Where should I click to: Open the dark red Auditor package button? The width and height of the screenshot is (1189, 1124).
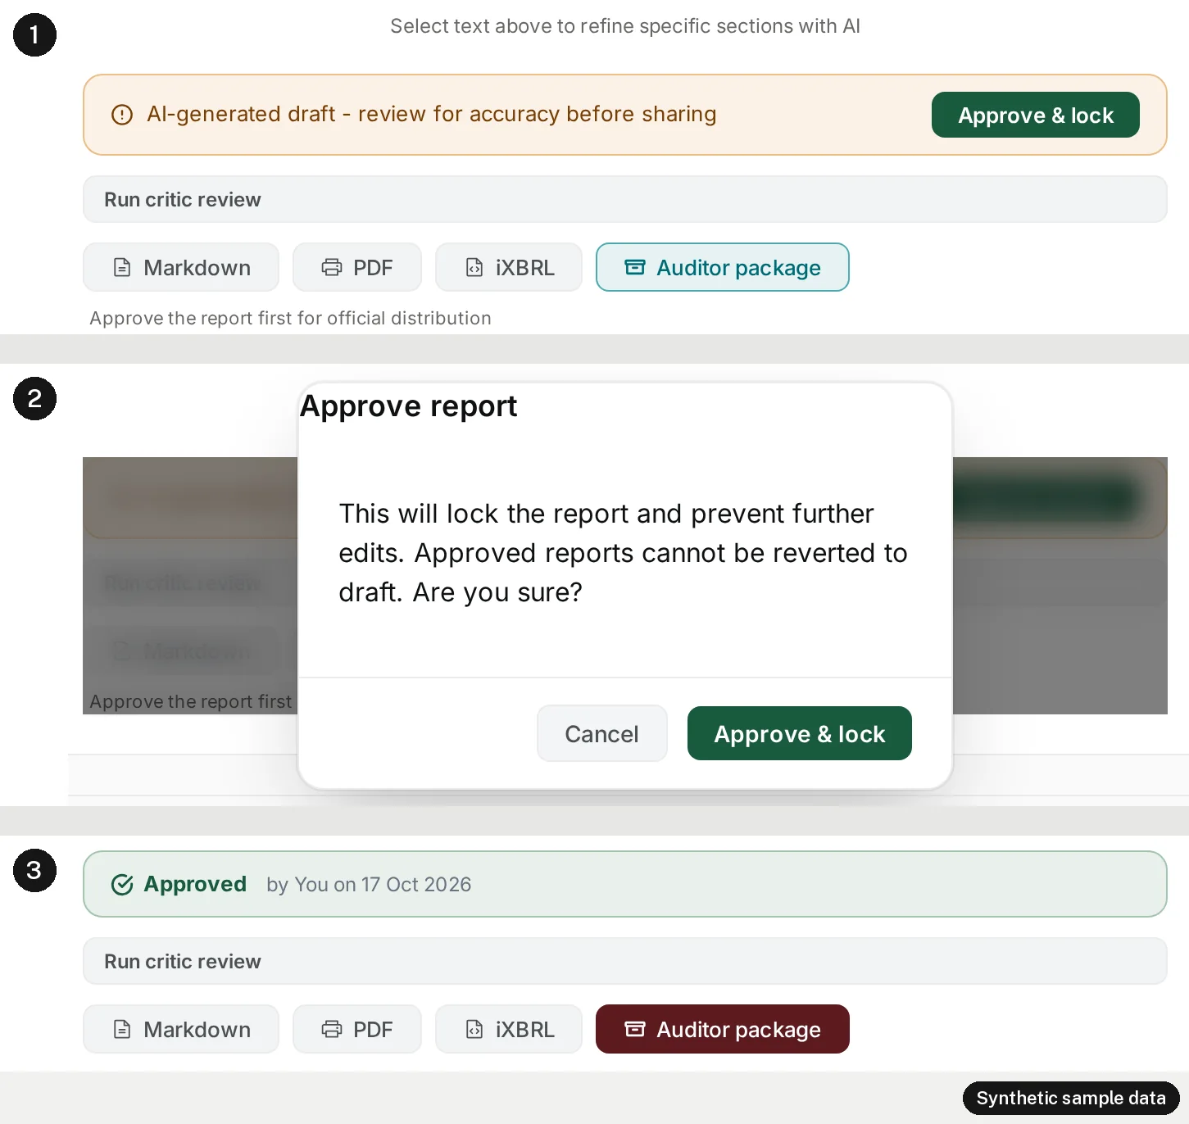(x=723, y=1029)
